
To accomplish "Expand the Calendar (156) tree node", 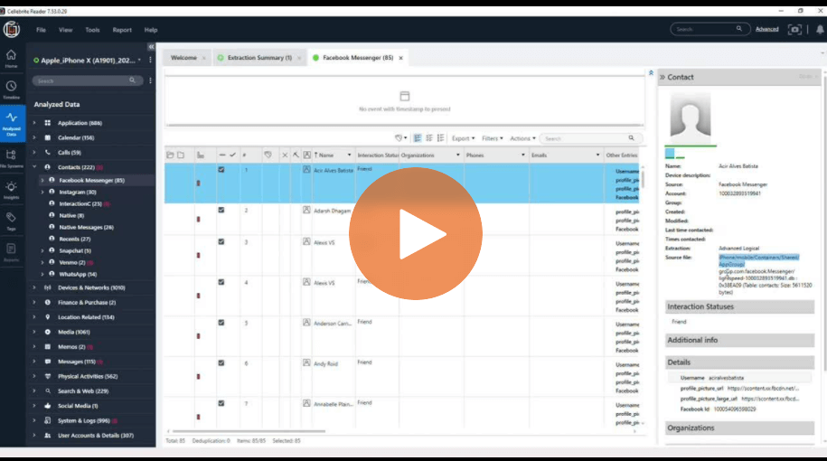I will pyautogui.click(x=34, y=137).
